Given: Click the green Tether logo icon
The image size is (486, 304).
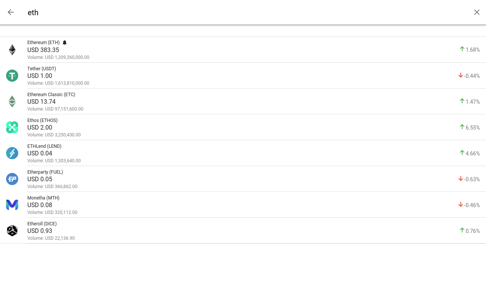Looking at the screenshot, I should pyautogui.click(x=12, y=76).
